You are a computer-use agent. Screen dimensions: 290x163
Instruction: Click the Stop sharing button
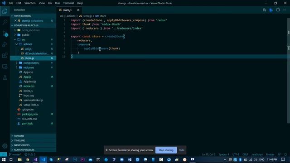point(166,150)
